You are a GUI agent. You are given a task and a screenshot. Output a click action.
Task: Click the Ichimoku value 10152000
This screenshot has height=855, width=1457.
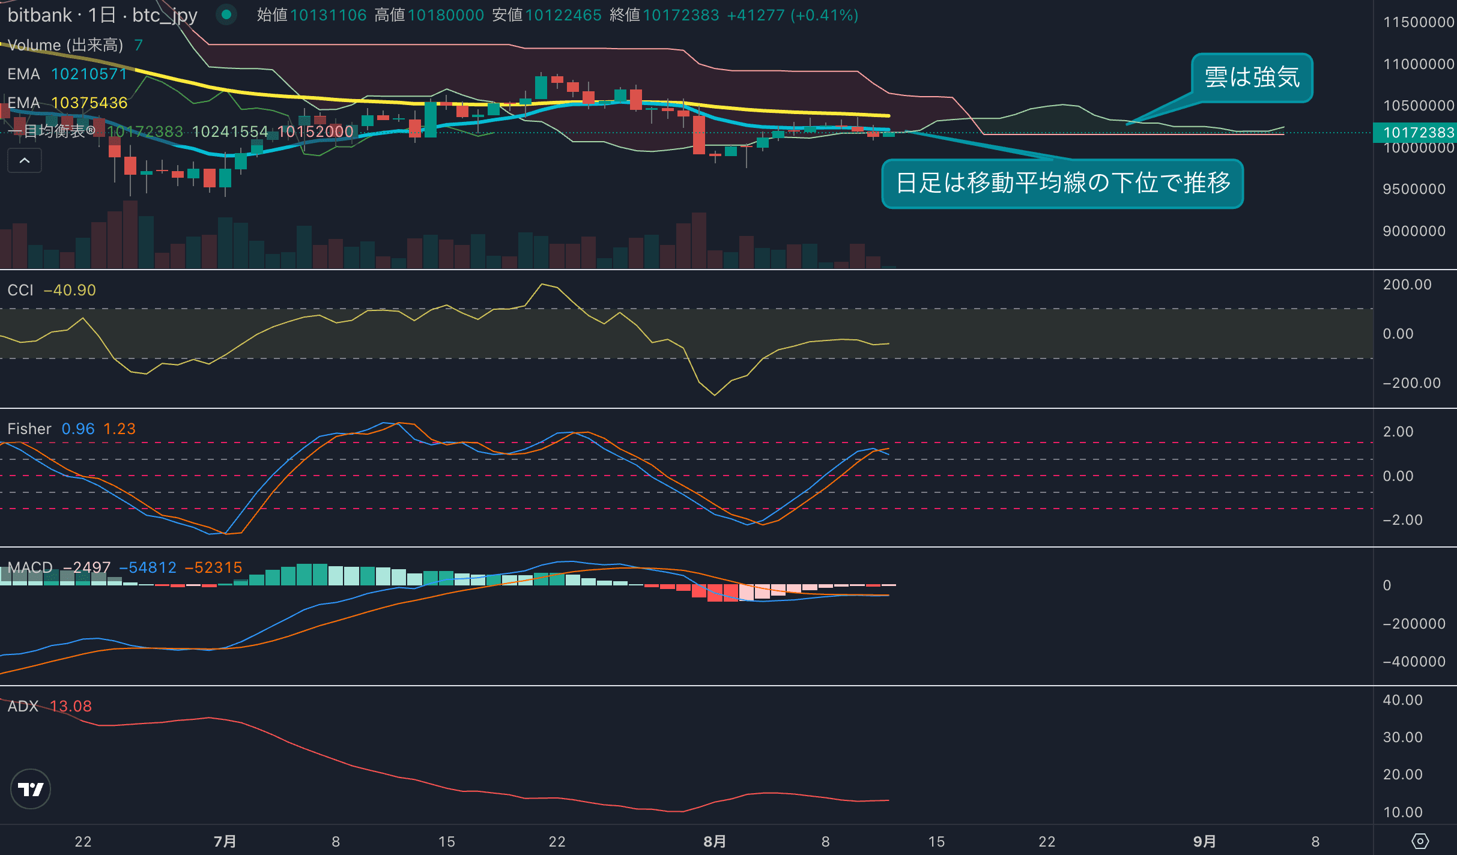coord(315,131)
